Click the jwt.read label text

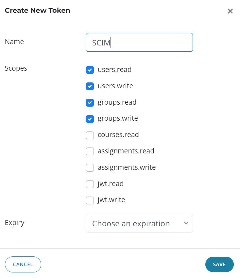[x=111, y=184]
